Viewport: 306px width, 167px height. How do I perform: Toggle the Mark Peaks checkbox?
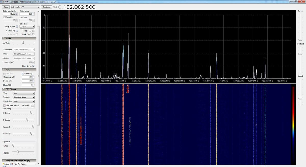[x=33, y=34]
